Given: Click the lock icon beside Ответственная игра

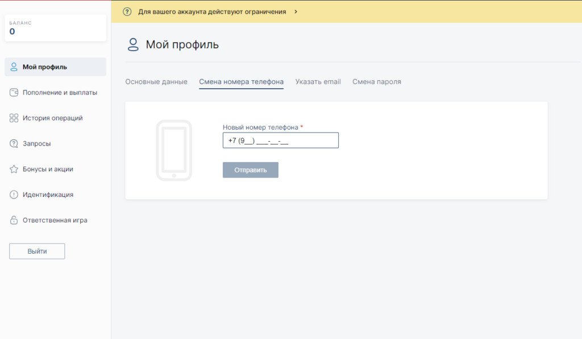Looking at the screenshot, I should point(14,220).
